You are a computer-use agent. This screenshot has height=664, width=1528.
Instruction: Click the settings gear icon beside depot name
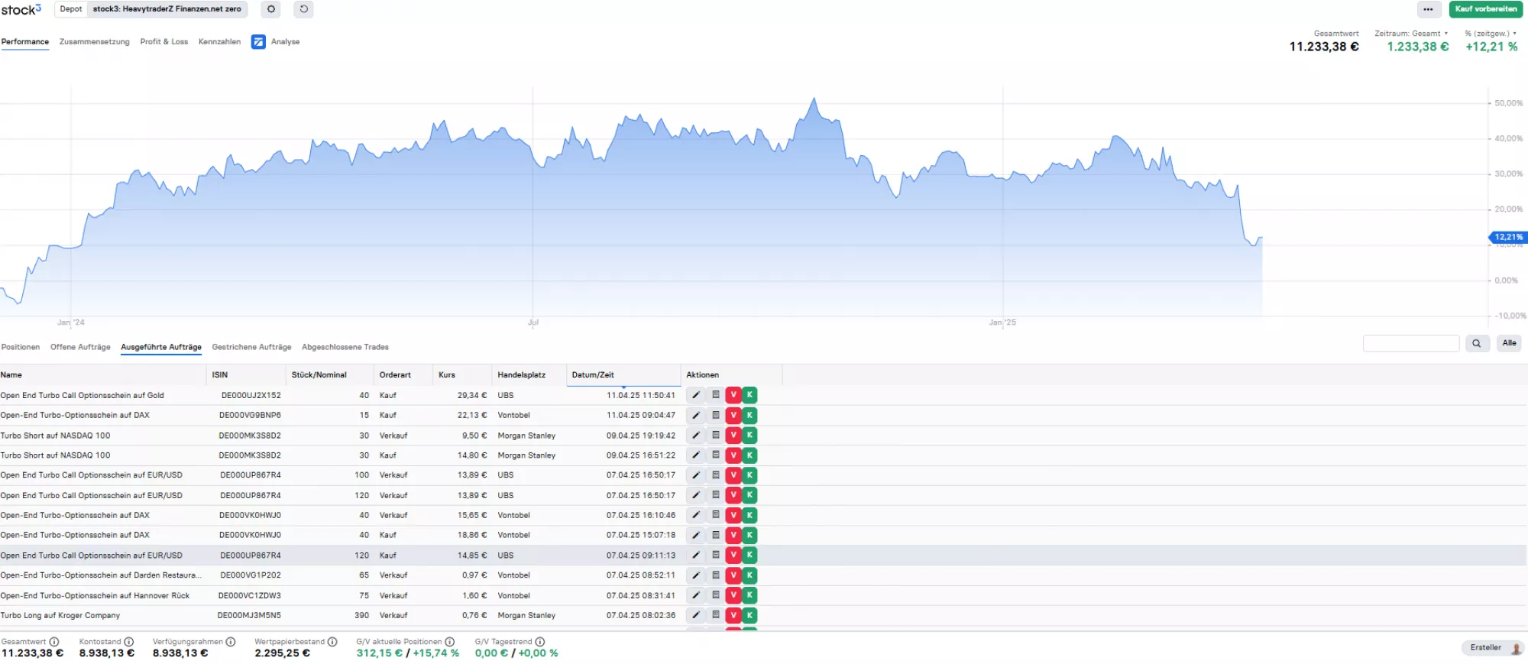271,9
